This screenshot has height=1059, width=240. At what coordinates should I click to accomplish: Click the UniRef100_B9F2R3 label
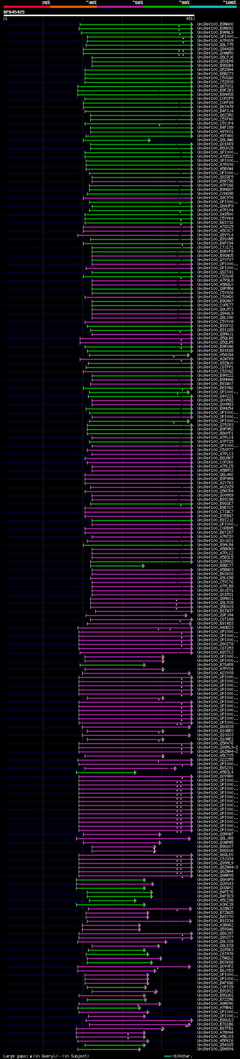[215, 91]
